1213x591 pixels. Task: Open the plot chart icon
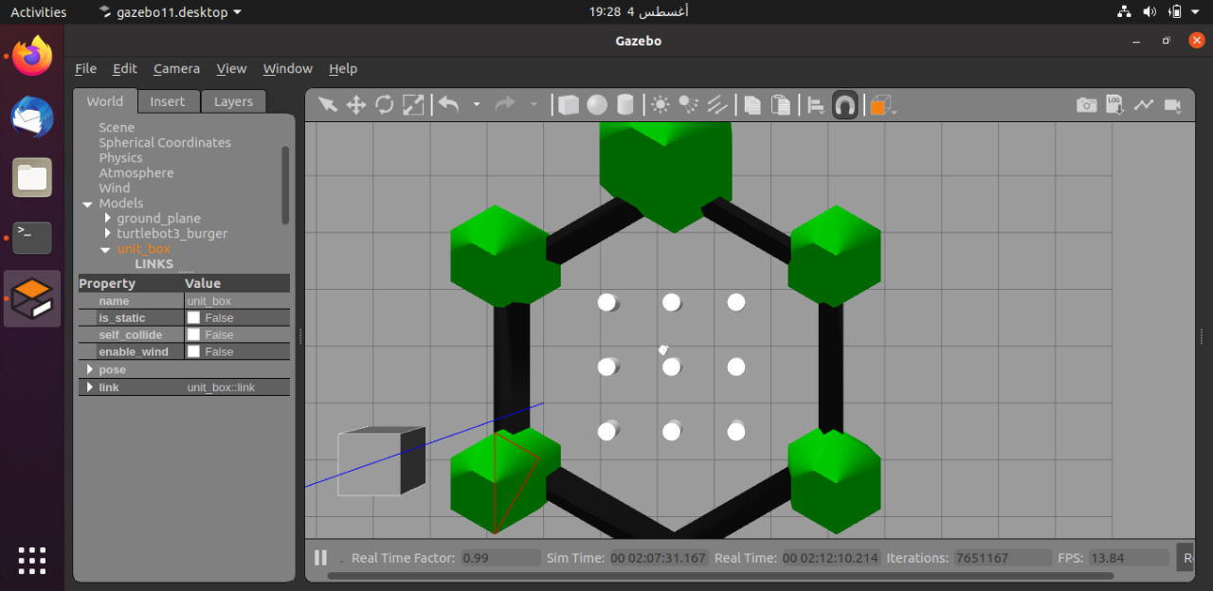pos(1144,105)
